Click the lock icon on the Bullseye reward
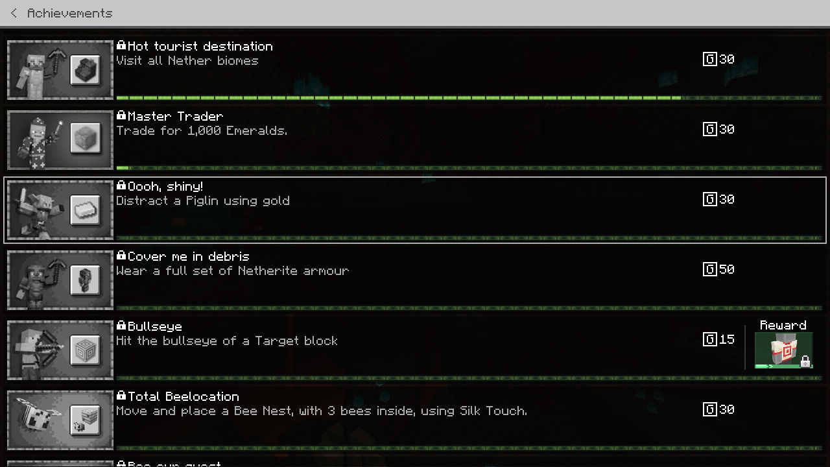The image size is (830, 467). tap(805, 361)
